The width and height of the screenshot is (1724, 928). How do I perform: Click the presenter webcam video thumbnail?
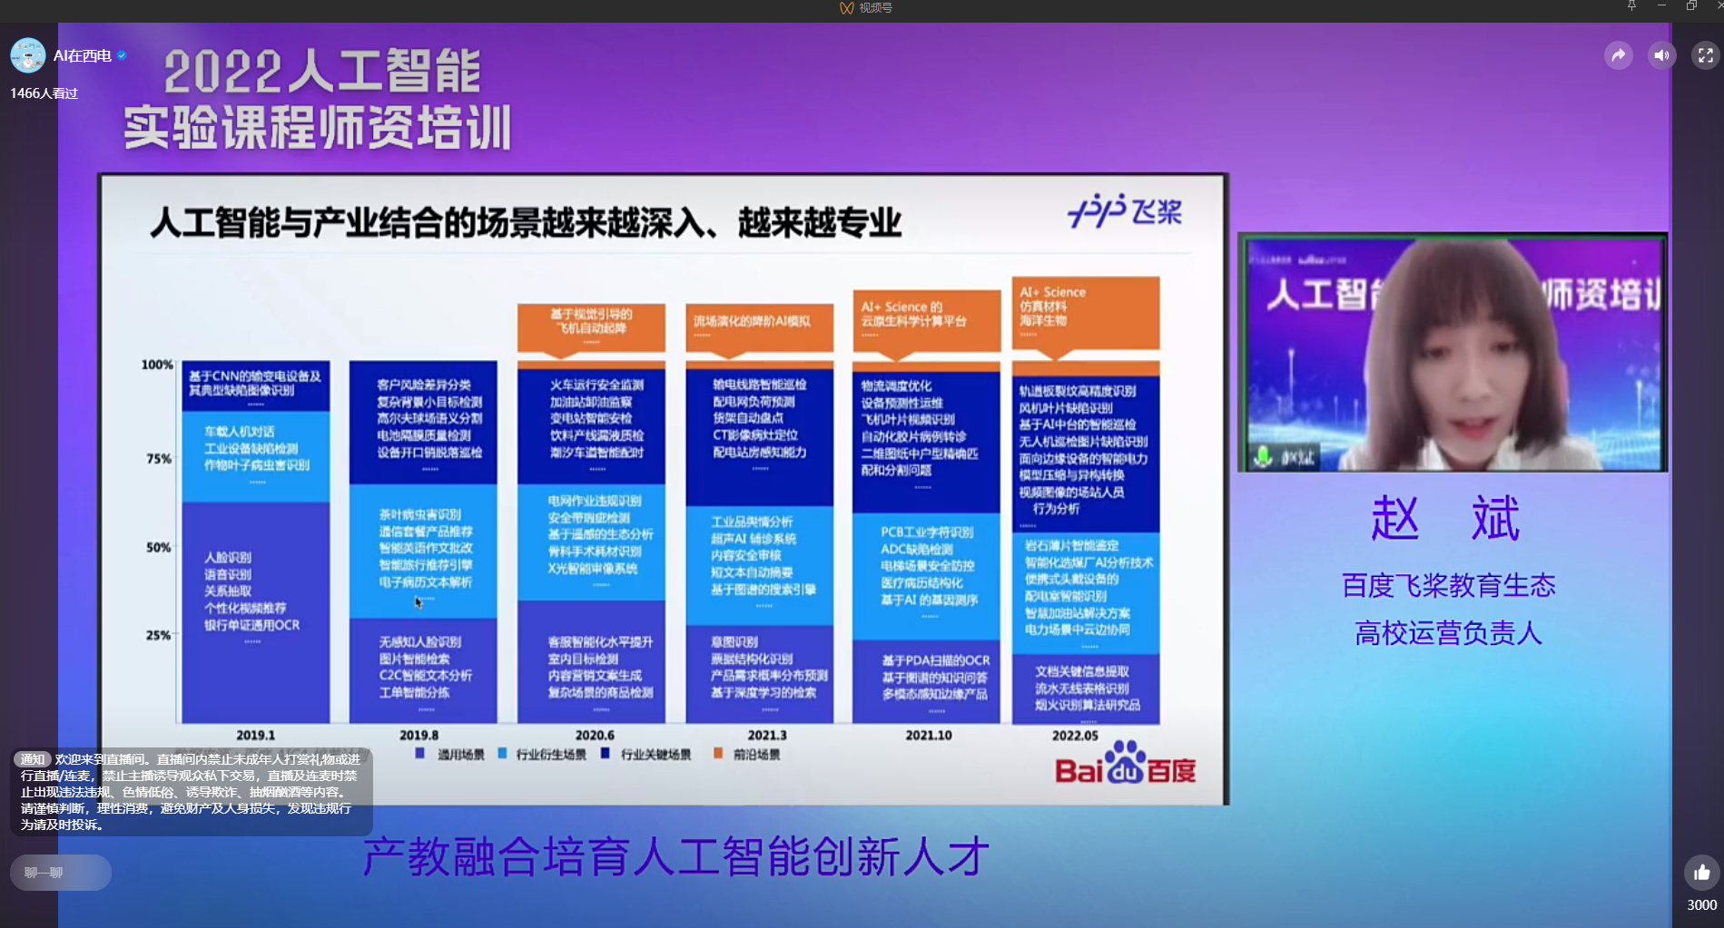(1453, 353)
